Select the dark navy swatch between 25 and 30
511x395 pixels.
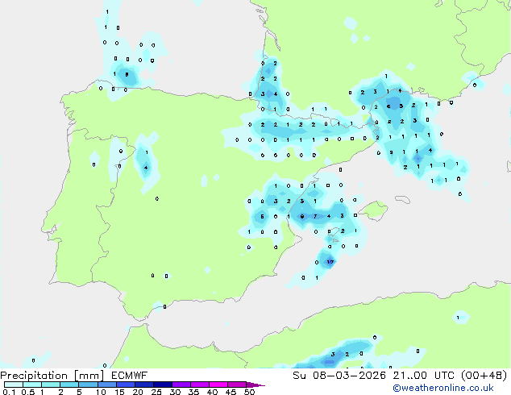point(163,385)
